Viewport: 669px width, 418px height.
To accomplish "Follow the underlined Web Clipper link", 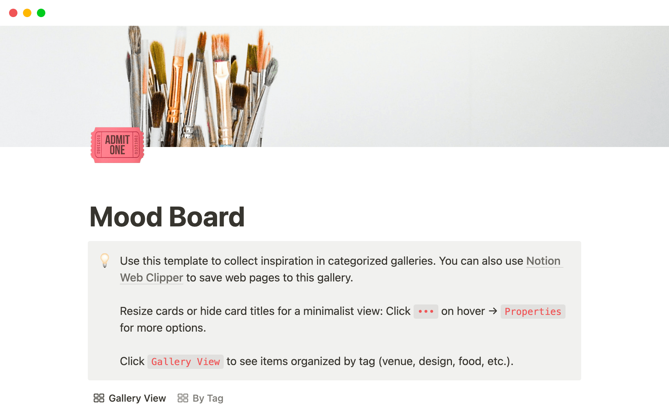I will point(152,278).
